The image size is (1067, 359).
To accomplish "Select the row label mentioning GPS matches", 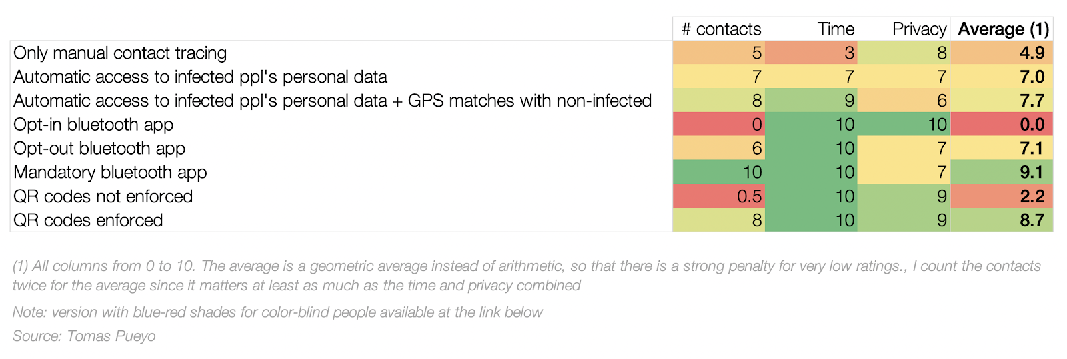I will [332, 101].
